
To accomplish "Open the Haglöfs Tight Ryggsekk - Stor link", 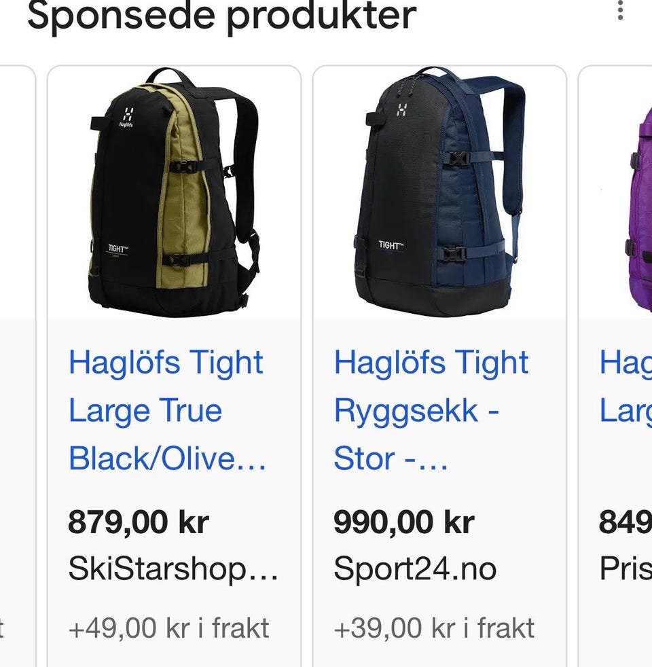I will 431,410.
